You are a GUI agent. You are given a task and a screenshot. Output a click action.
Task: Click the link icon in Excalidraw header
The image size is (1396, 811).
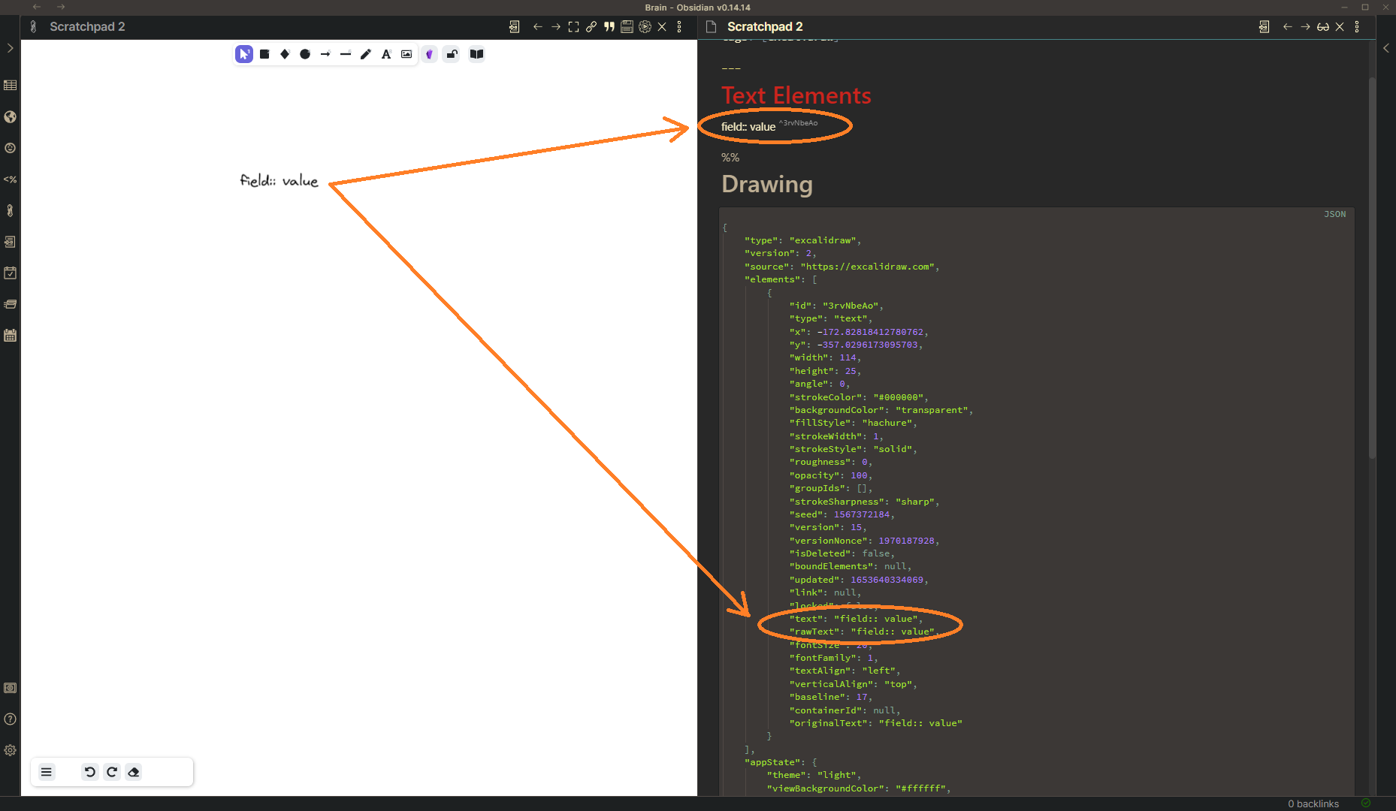click(591, 26)
